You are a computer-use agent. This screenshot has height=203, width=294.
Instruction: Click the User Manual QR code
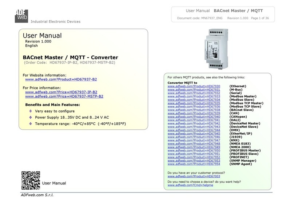[x=31, y=180]
